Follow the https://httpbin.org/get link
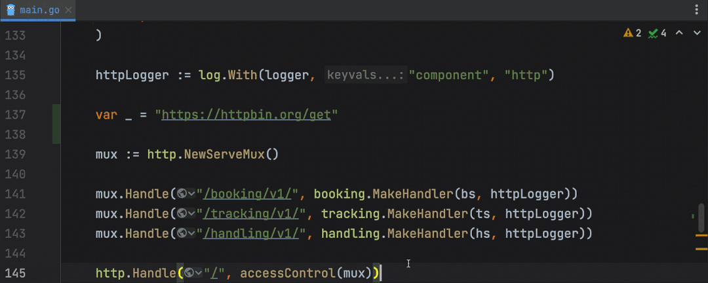This screenshot has height=283, width=708. 246,115
